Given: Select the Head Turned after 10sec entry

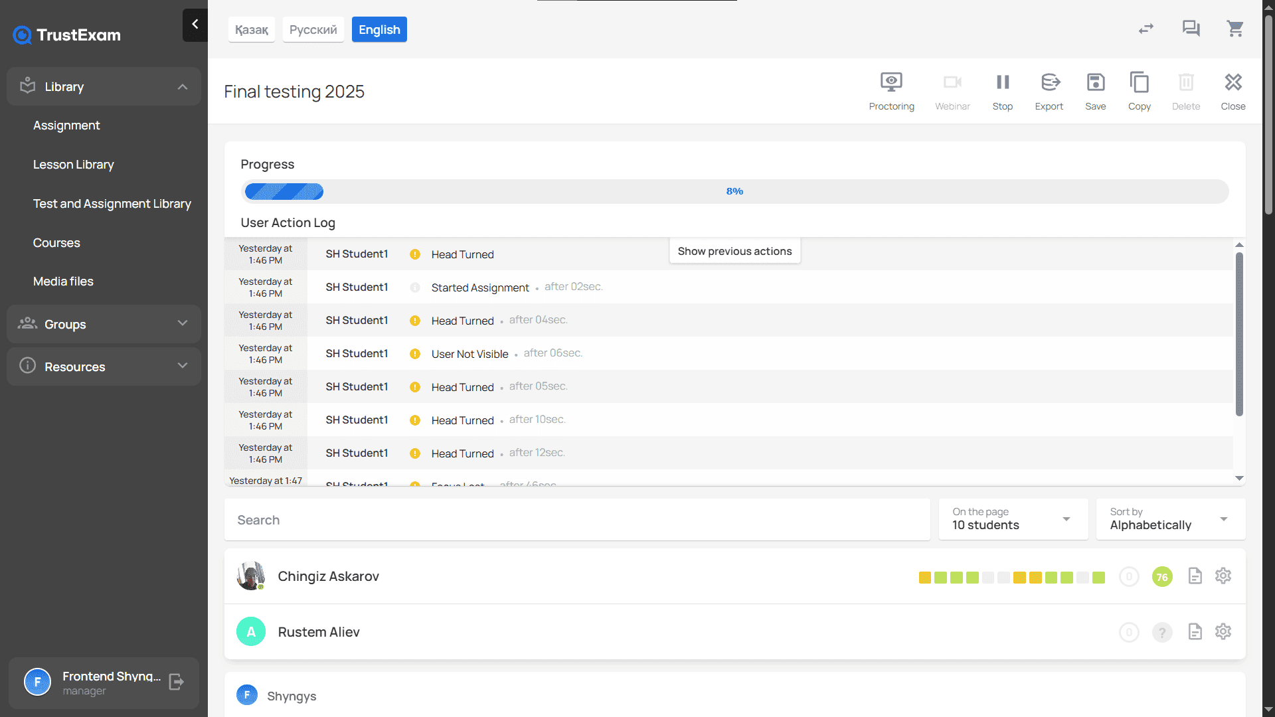Looking at the screenshot, I should point(728,420).
